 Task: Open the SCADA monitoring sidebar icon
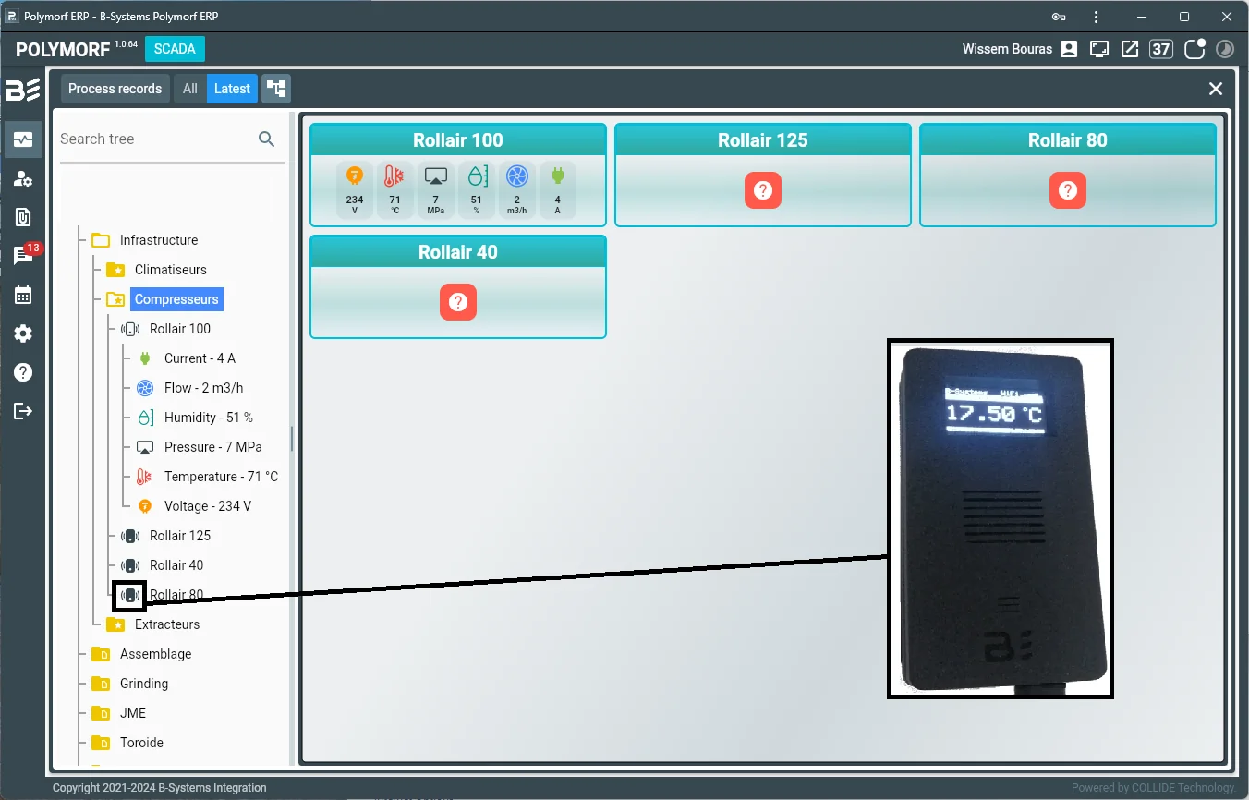(x=22, y=140)
